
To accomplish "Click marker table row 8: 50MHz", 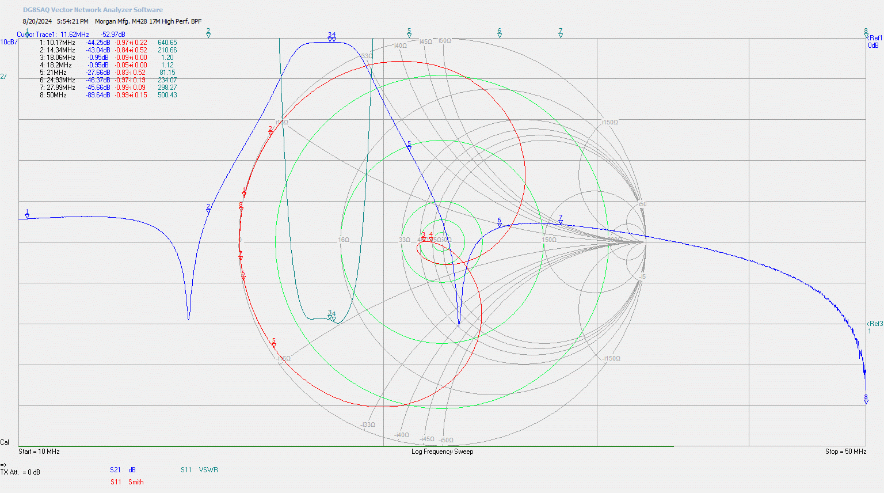I will click(108, 95).
